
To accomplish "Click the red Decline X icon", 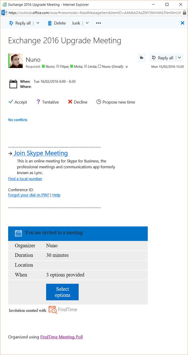I will [x=70, y=102].
